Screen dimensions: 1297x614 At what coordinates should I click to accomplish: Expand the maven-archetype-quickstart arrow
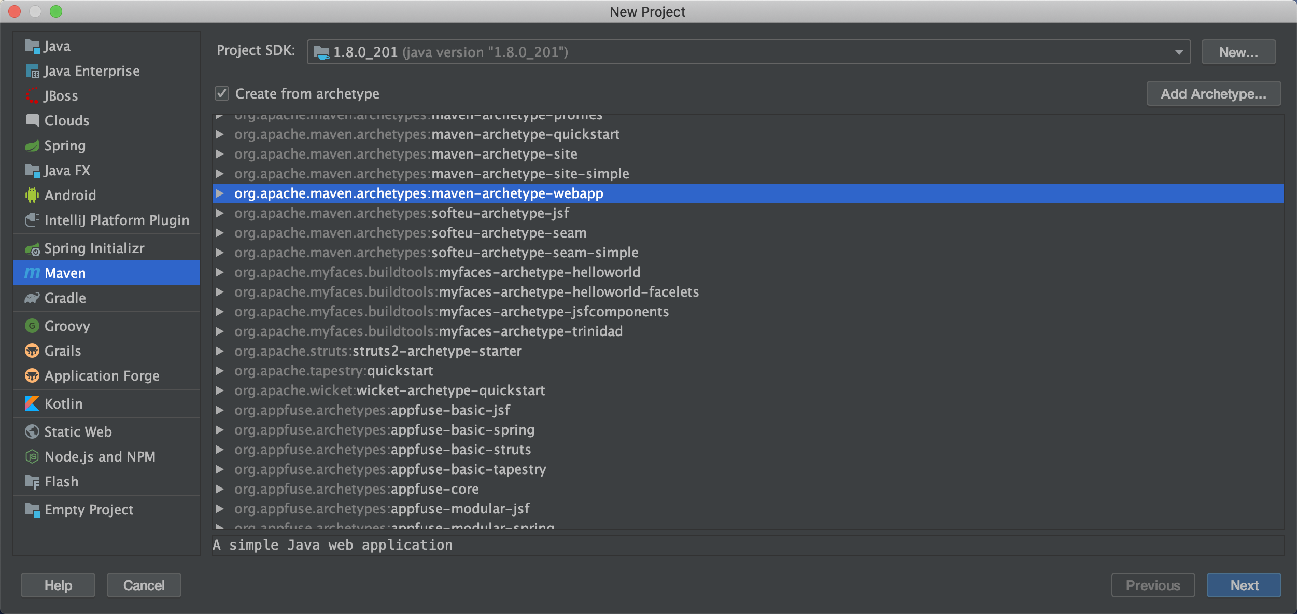[220, 134]
